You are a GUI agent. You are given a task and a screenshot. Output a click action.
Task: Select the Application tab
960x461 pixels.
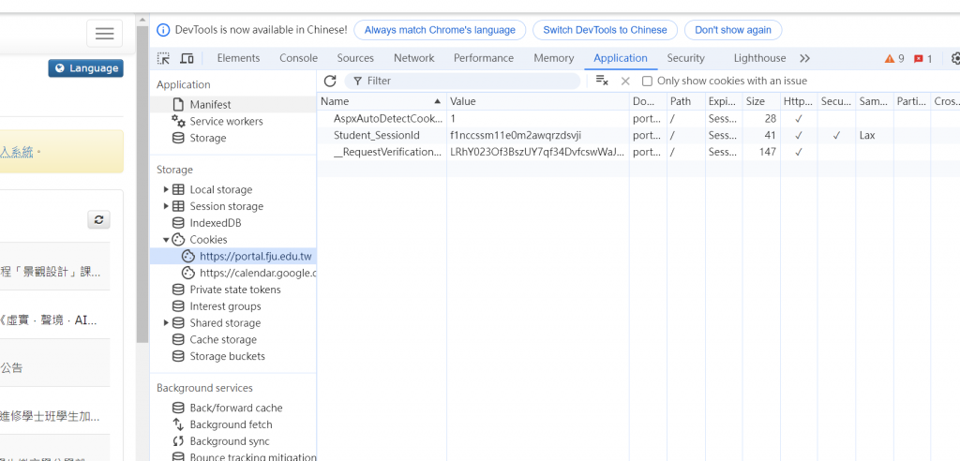pyautogui.click(x=621, y=58)
